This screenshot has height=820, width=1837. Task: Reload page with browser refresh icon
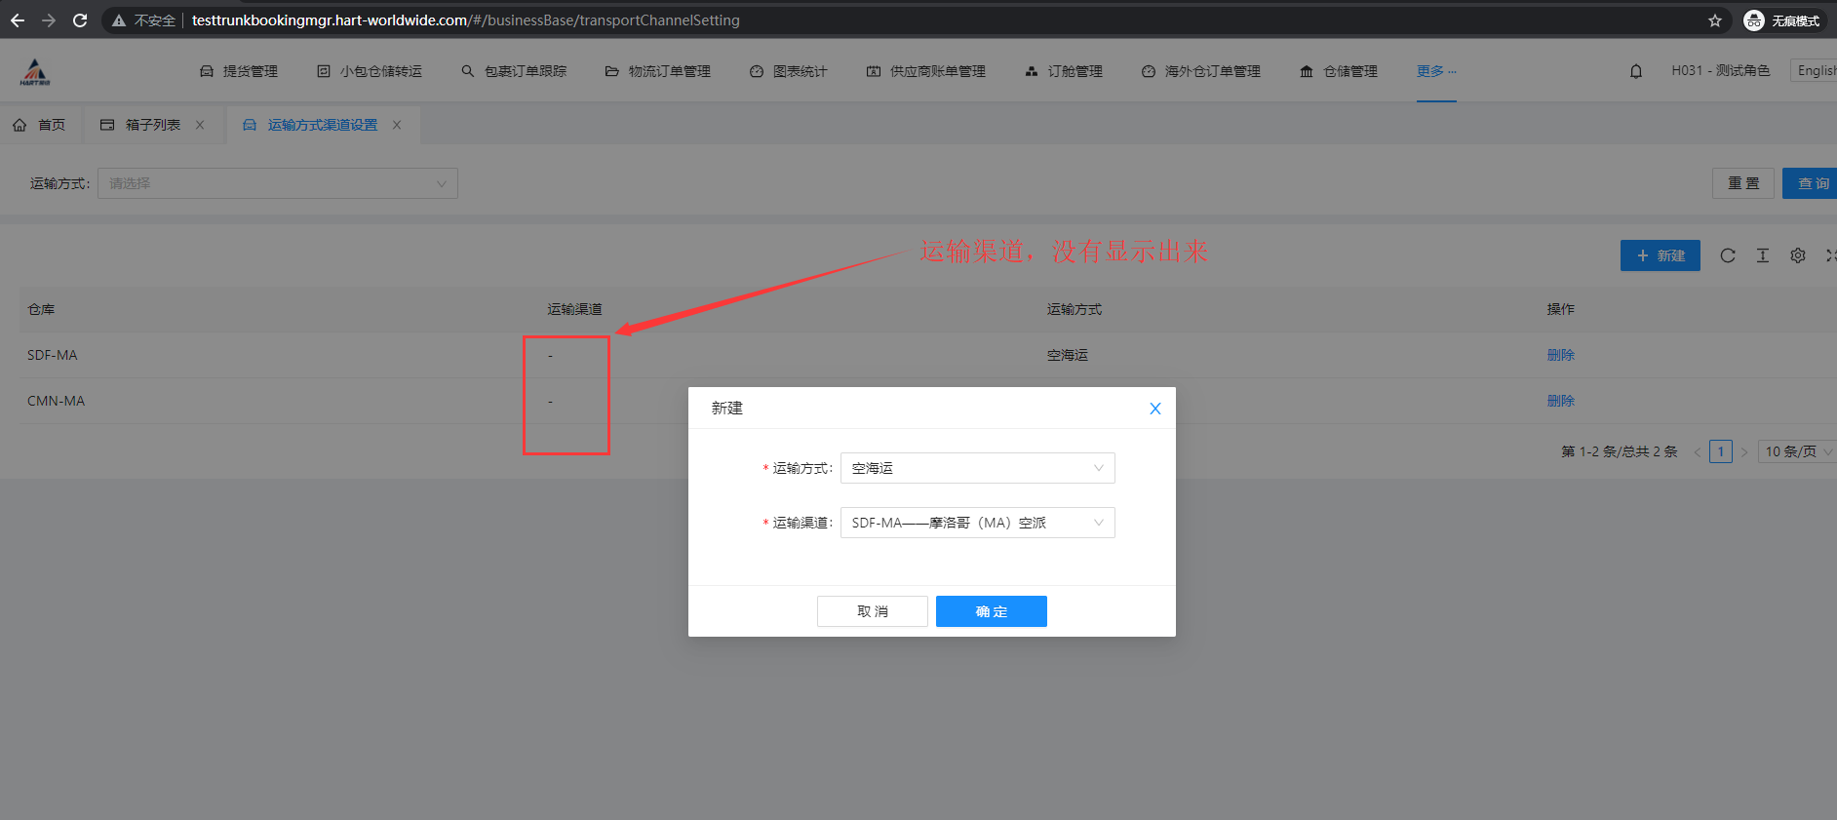80,20
